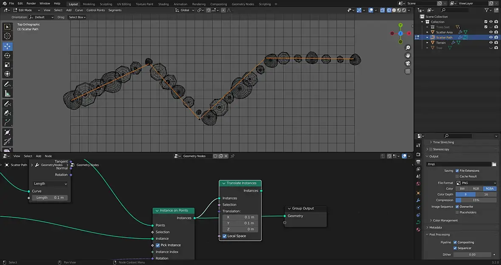
Task: Open the Length mode dropdown in node
Action: tap(50, 184)
